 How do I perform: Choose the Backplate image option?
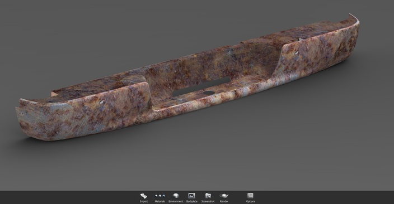click(192, 197)
